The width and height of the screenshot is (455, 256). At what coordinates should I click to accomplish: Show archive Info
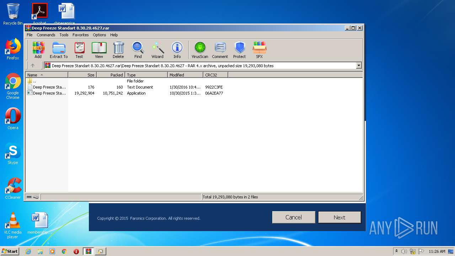pos(177,50)
